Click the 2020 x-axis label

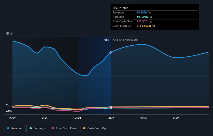(x=45, y=118)
